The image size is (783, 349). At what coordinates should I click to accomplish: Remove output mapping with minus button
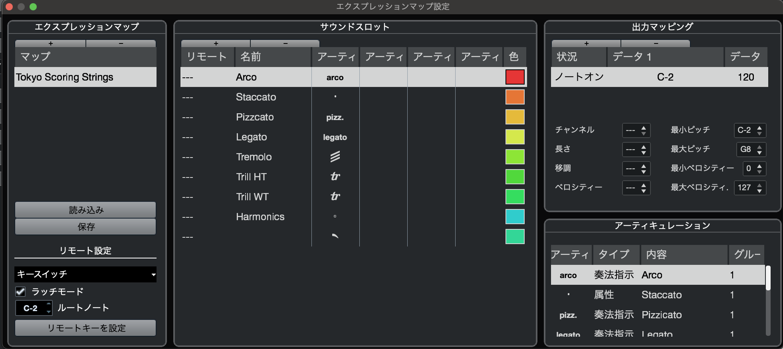click(x=655, y=43)
